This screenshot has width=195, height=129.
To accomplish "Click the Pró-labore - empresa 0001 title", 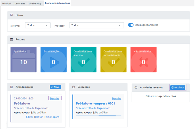I will [95, 103].
